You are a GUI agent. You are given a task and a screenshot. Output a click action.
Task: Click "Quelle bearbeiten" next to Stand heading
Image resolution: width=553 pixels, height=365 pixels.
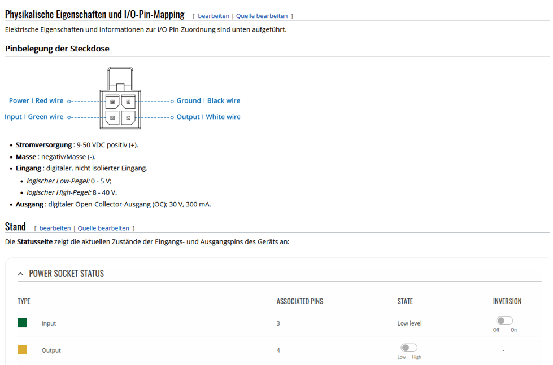103,228
